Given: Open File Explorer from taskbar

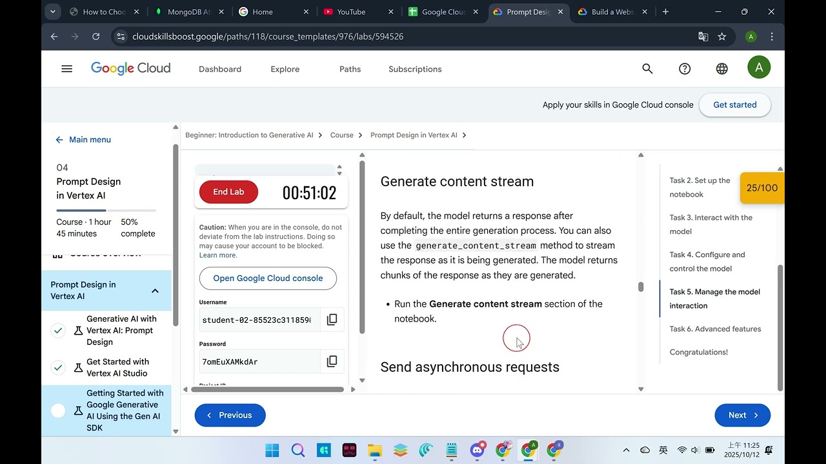Looking at the screenshot, I should (x=375, y=450).
